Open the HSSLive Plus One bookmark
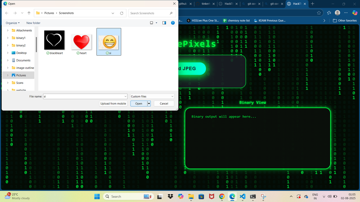Viewport: 360px width, 202px height. click(203, 20)
